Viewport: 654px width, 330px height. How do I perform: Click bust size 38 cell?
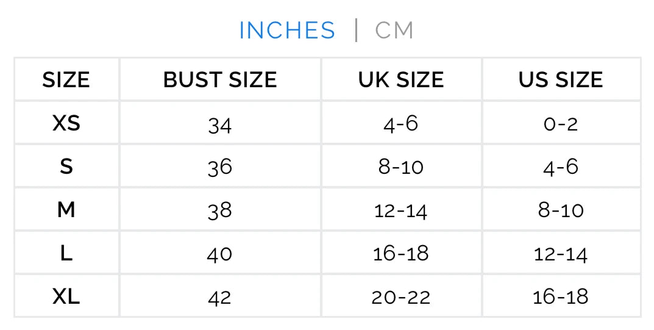pos(220,211)
